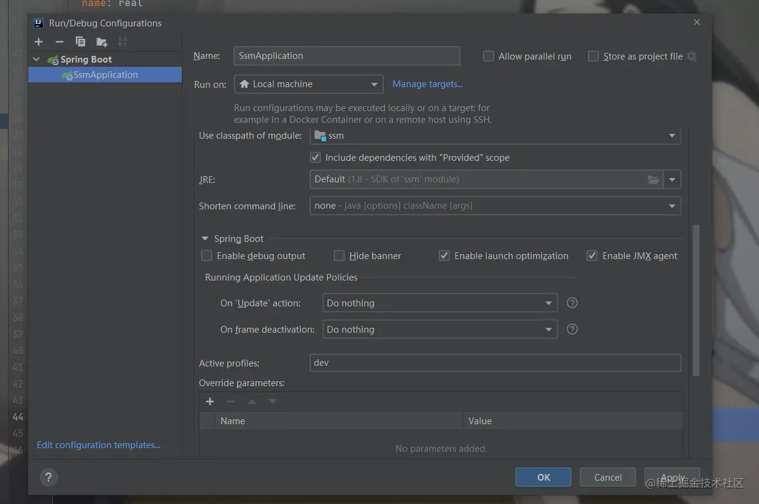This screenshot has height=504, width=759.
Task: Open the Run on Local machine dropdown
Action: tap(309, 84)
